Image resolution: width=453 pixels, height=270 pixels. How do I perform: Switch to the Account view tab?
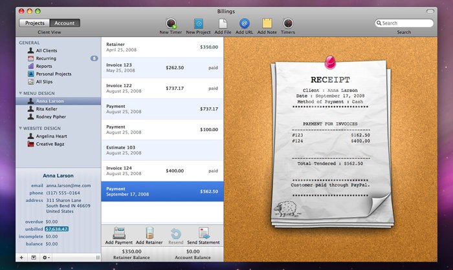64,23
